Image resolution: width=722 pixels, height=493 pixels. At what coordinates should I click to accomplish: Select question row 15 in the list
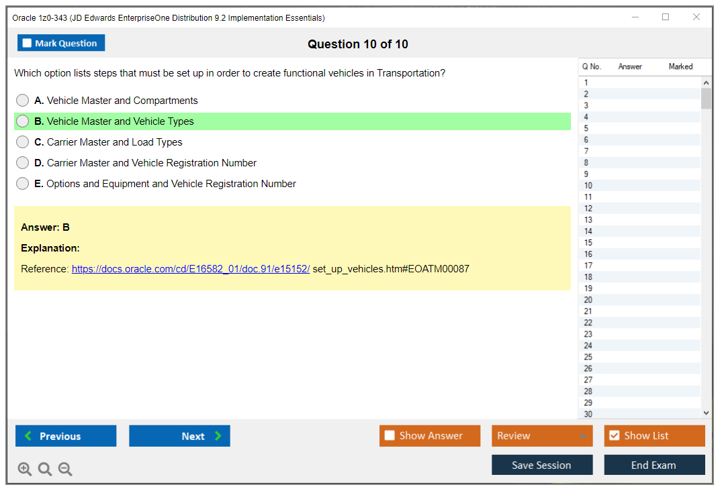[639, 243]
